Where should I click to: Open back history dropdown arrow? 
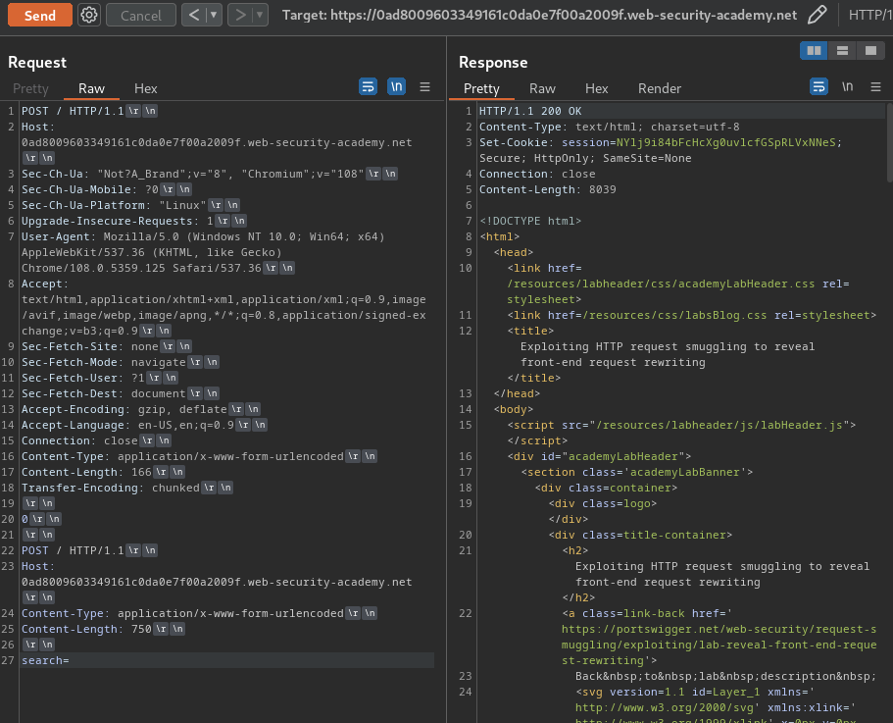pyautogui.click(x=214, y=15)
